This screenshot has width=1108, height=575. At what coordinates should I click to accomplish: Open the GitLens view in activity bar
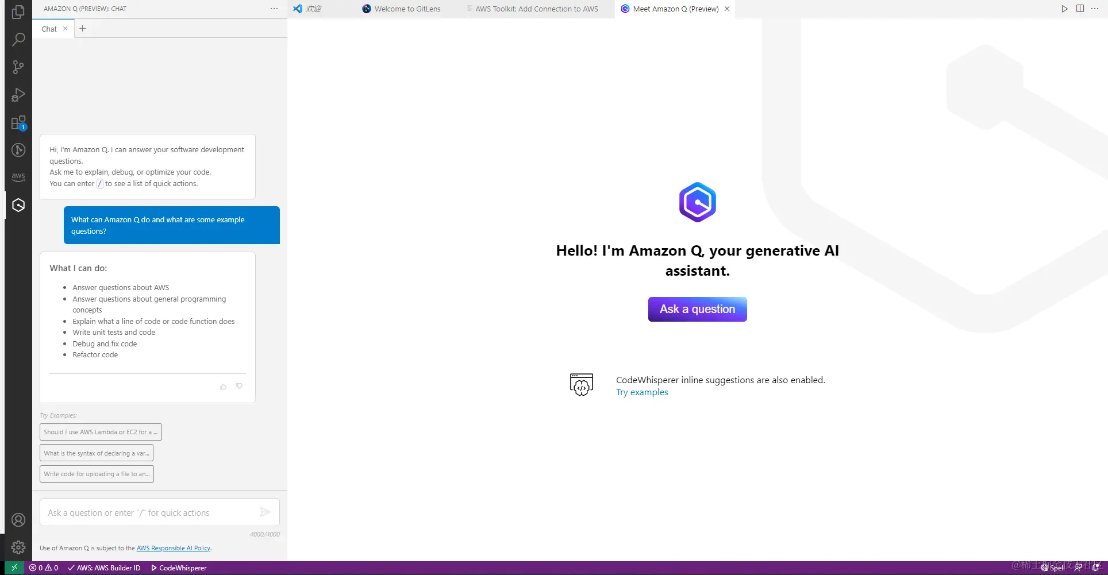click(18, 150)
